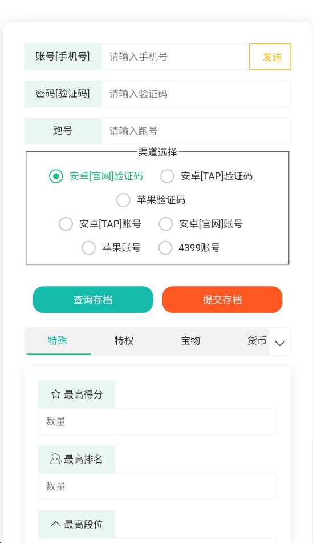This screenshot has height=543, width=313.
Task: Switch to the 货币 tab
Action: point(257,341)
